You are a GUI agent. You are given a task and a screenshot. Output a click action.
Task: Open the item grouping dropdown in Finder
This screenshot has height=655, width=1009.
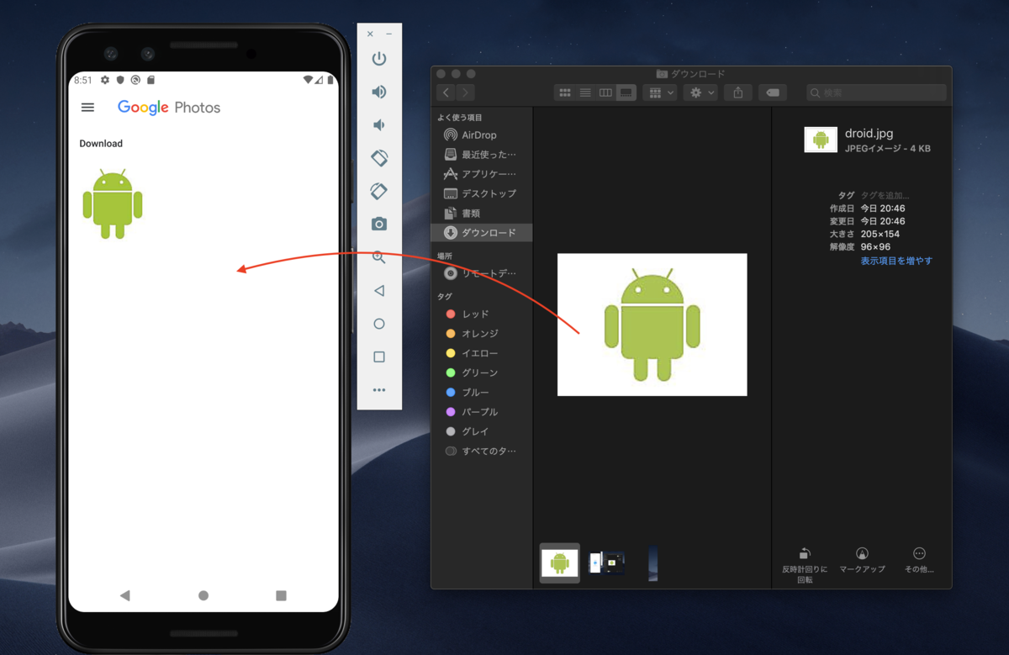[661, 92]
